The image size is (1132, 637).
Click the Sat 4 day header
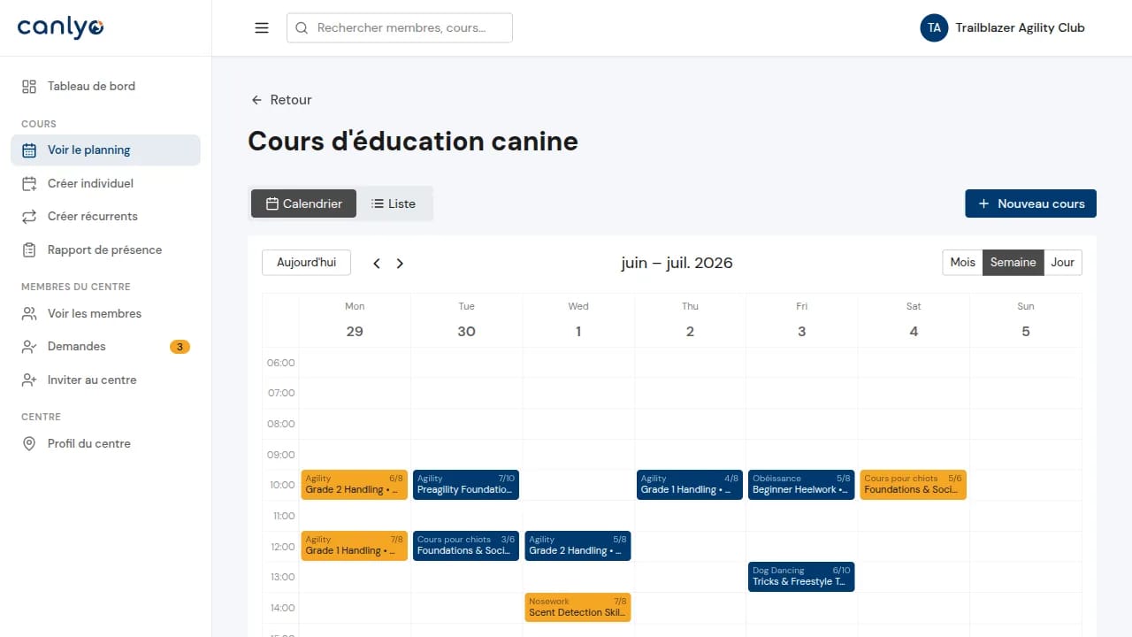[x=914, y=320]
